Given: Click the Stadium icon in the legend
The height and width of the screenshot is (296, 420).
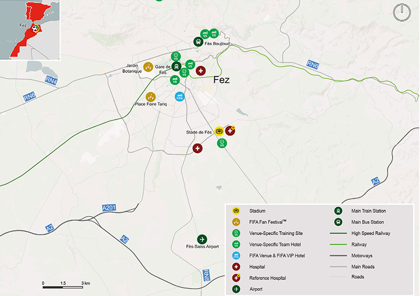Looking at the screenshot, I should (236, 211).
